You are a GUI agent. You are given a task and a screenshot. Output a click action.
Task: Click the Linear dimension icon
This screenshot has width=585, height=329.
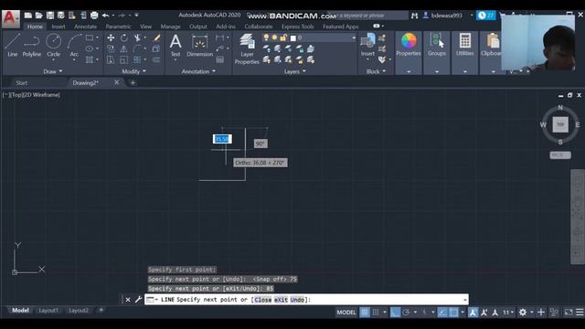tap(219, 37)
